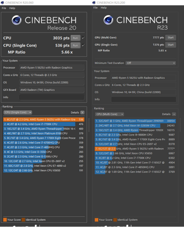Toggle the checkmark beside CPU (Single Core) Run button
184x227 pixels.
click(83, 45)
